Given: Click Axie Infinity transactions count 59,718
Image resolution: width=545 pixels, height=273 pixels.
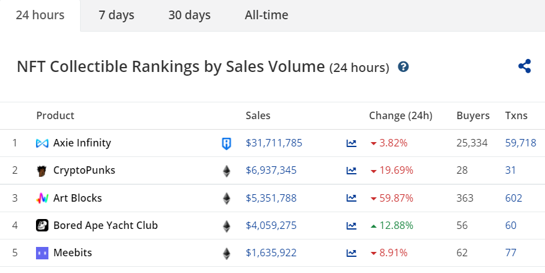Looking at the screenshot, I should [520, 143].
